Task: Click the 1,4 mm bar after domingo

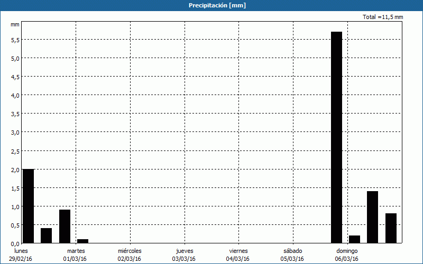Action: coord(372,217)
